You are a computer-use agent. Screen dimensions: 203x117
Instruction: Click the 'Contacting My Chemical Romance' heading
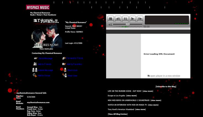point(47,53)
